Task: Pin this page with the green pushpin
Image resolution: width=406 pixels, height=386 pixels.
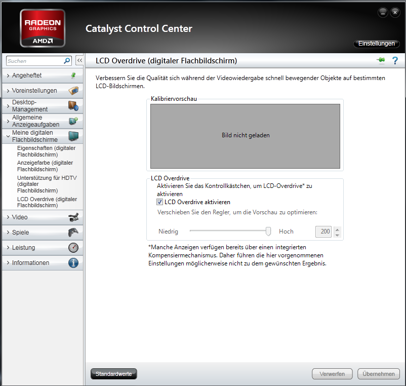Action: [x=381, y=60]
